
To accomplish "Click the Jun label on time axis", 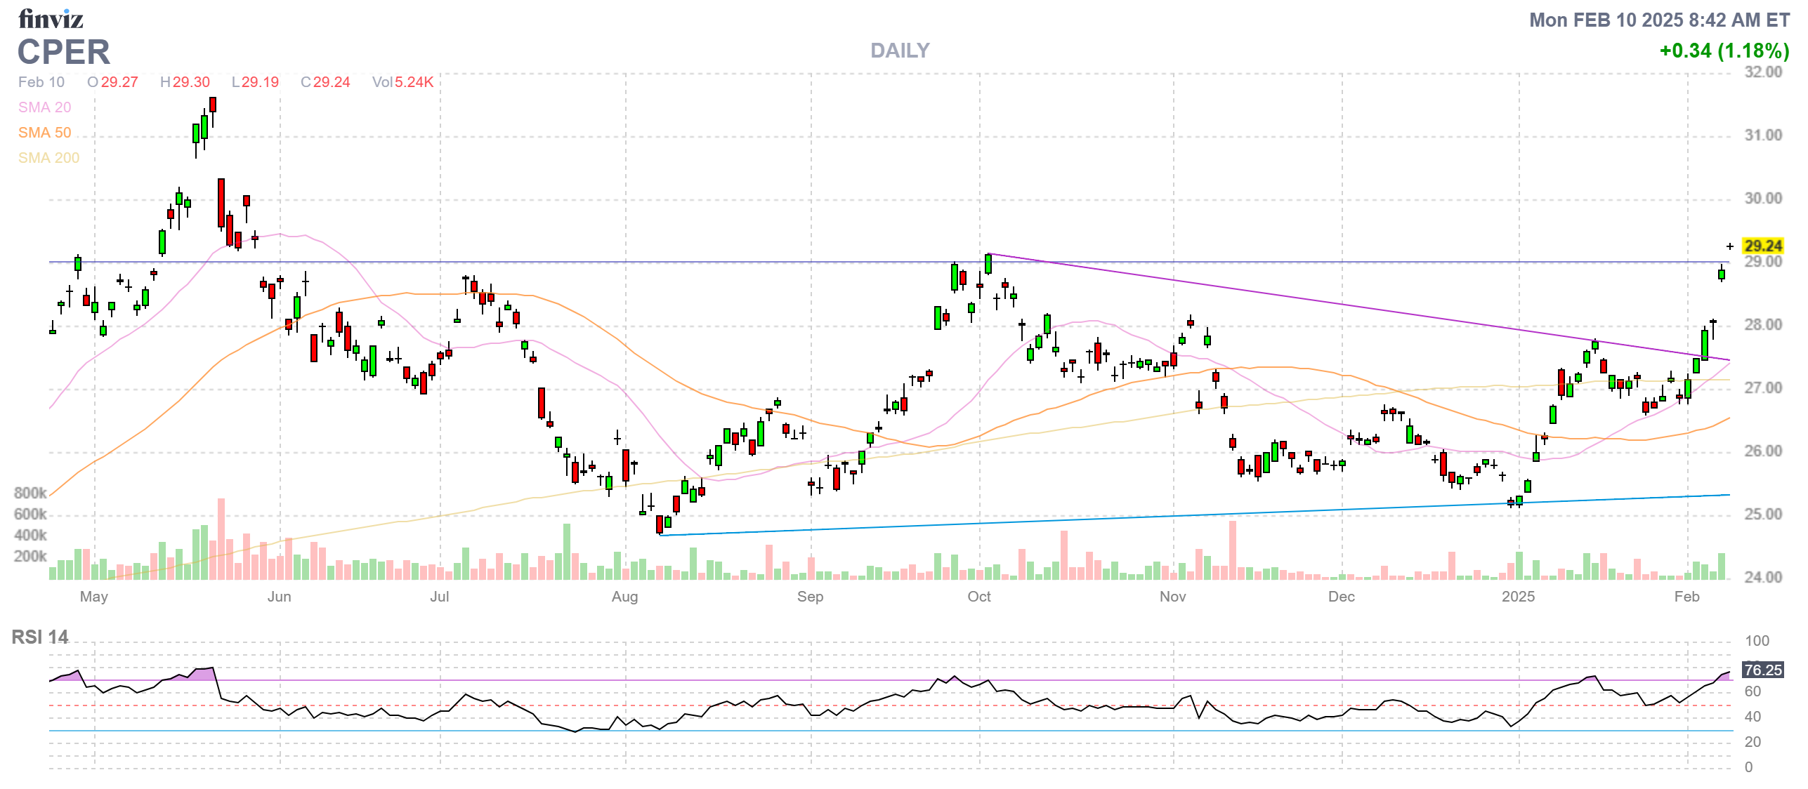I will click(x=279, y=597).
